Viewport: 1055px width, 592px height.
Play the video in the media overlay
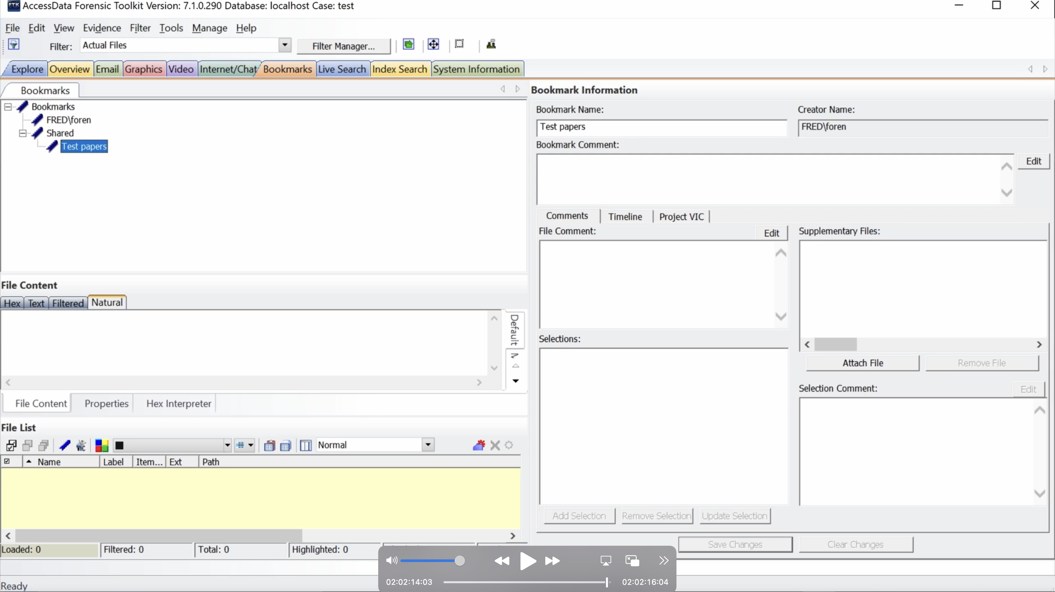(x=528, y=560)
